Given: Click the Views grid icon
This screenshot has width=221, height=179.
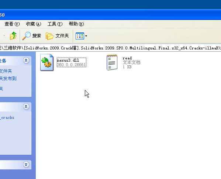Looking at the screenshot, I should (x=80, y=36).
